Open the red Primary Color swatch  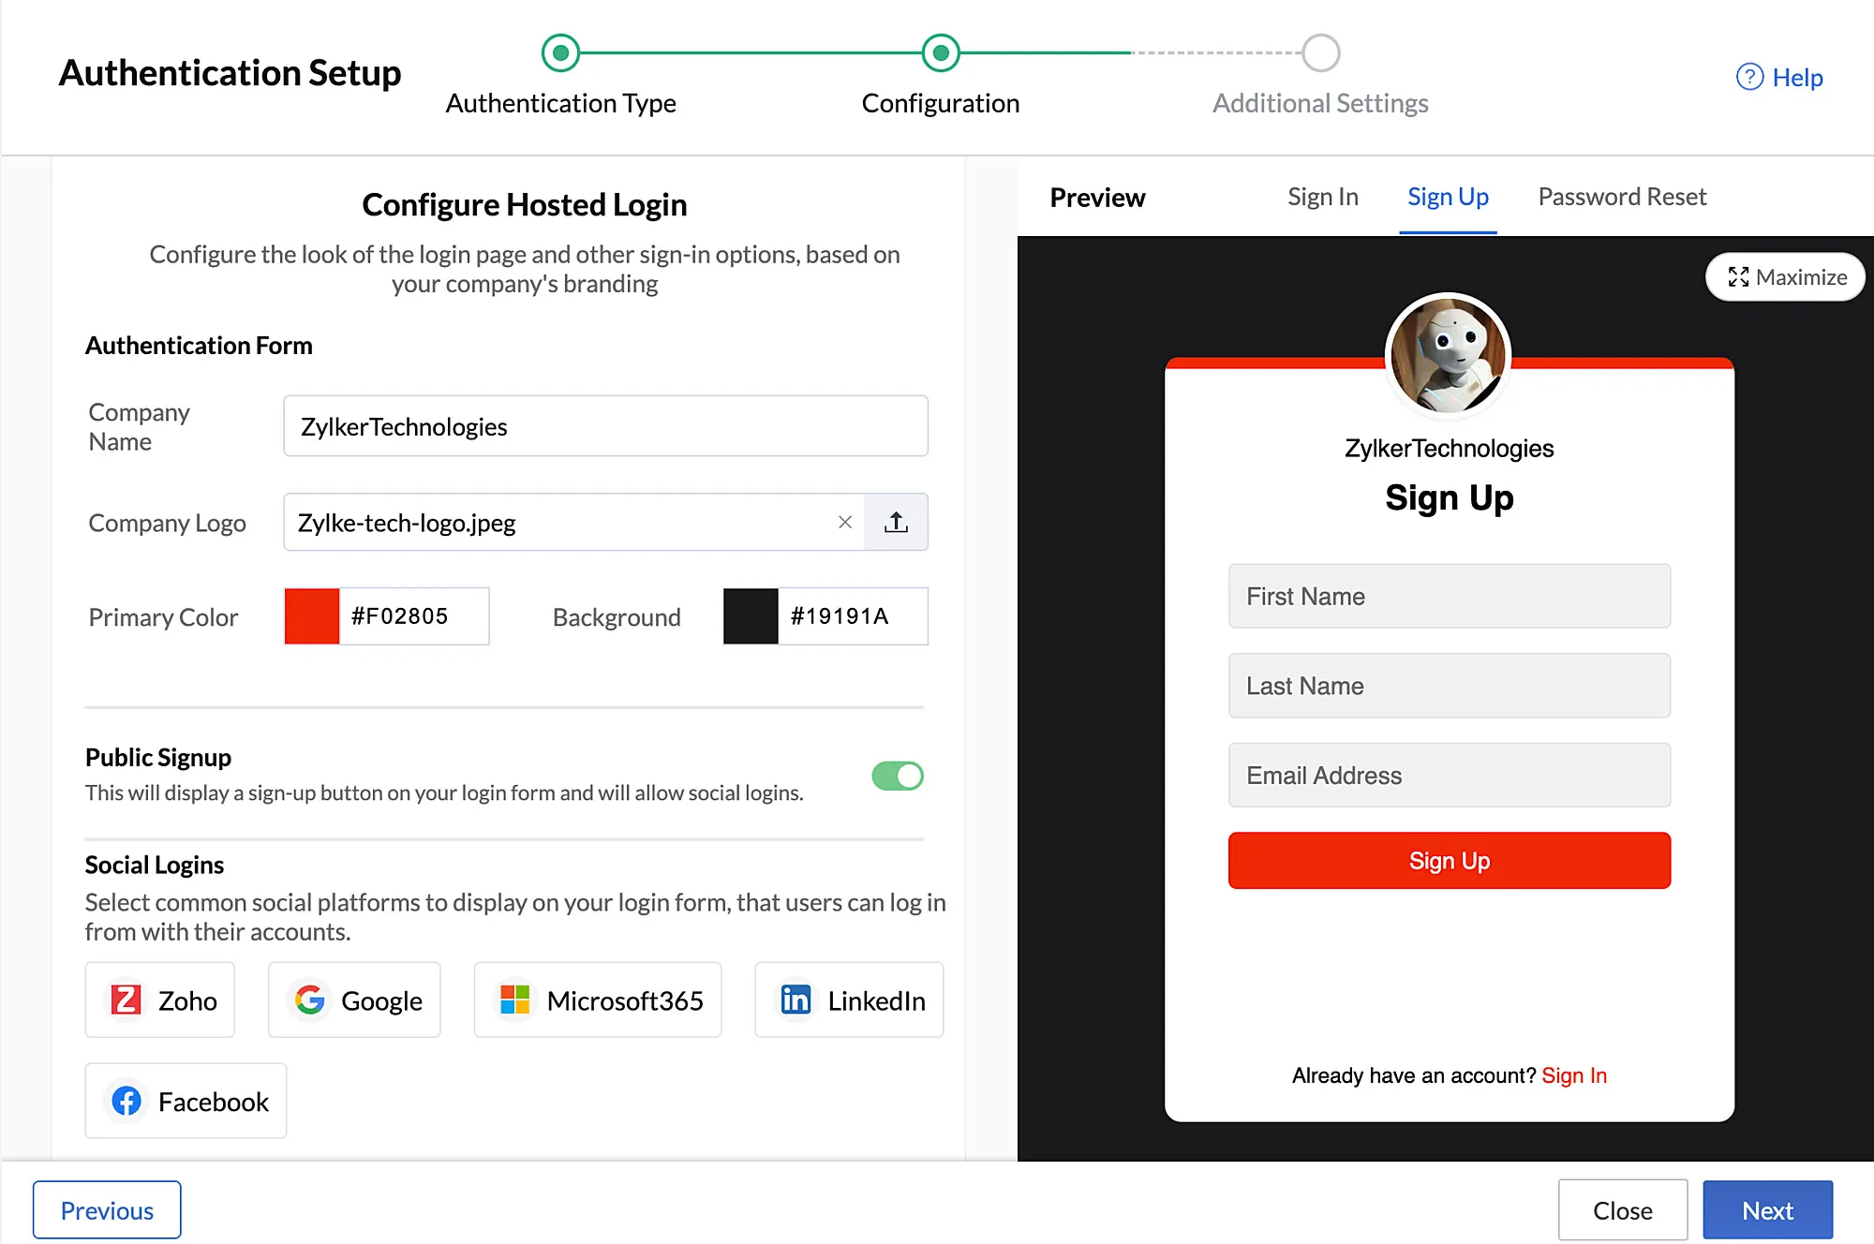pyautogui.click(x=312, y=616)
